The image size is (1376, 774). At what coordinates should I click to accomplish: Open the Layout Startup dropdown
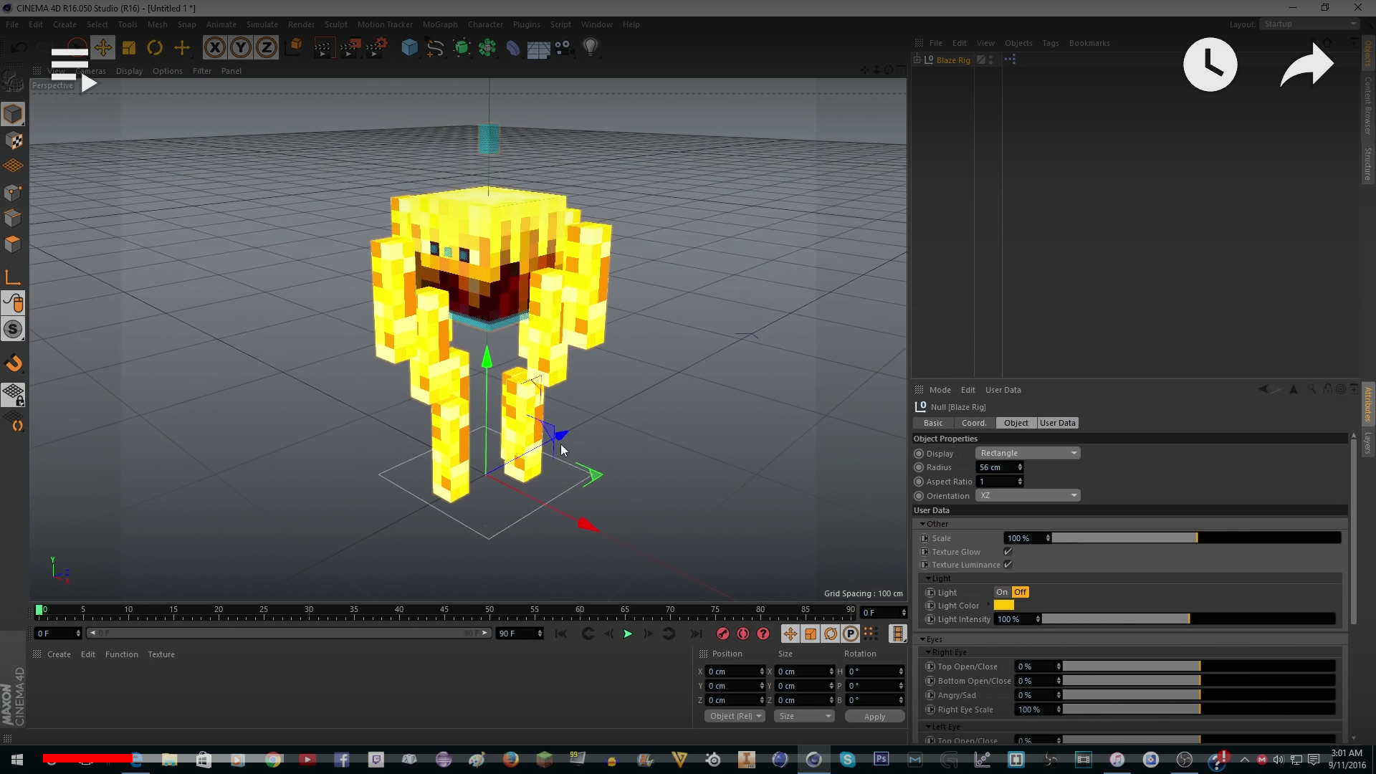pos(1310,24)
